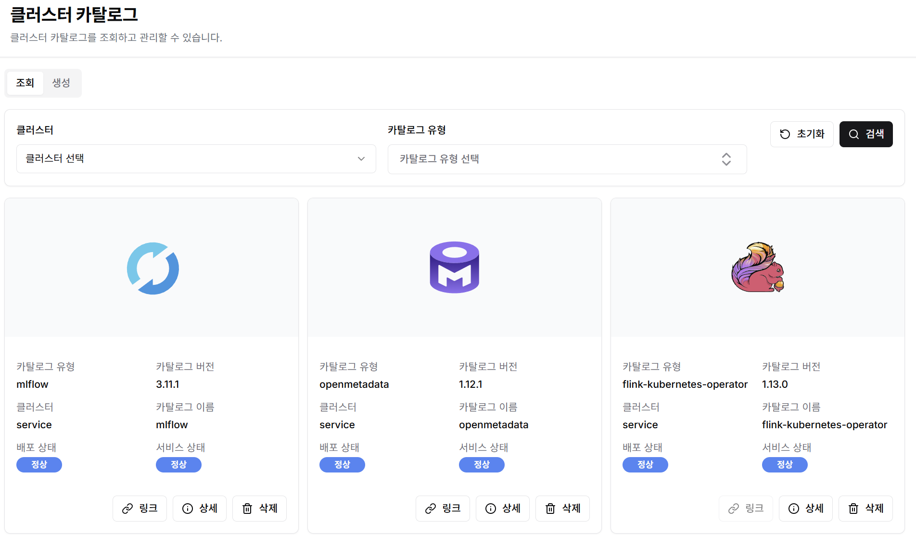Screen dimensions: 916x536
Task: Click the info circle icon on flink card
Action: pyautogui.click(x=794, y=509)
